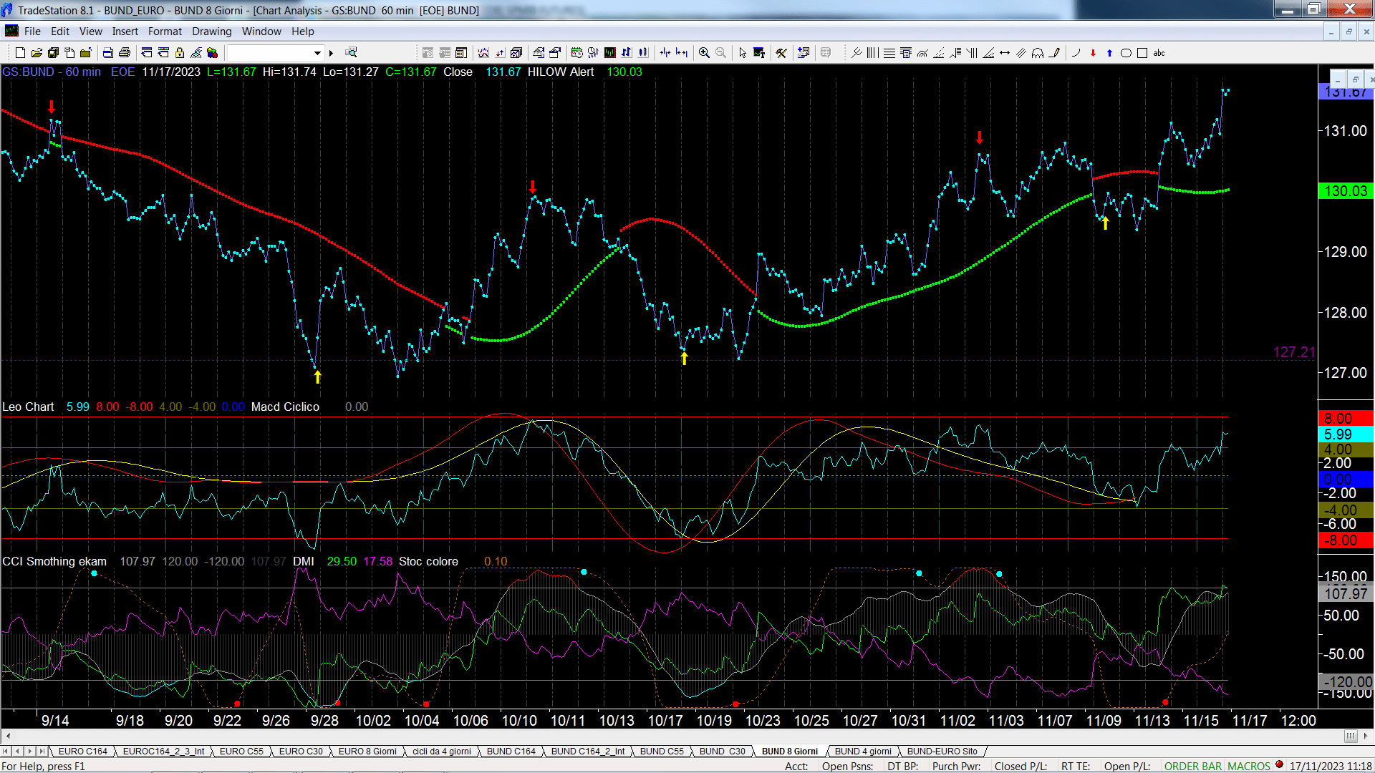Viewport: 1375px width, 773px height.
Task: Open the Edit menu
Action: [60, 31]
